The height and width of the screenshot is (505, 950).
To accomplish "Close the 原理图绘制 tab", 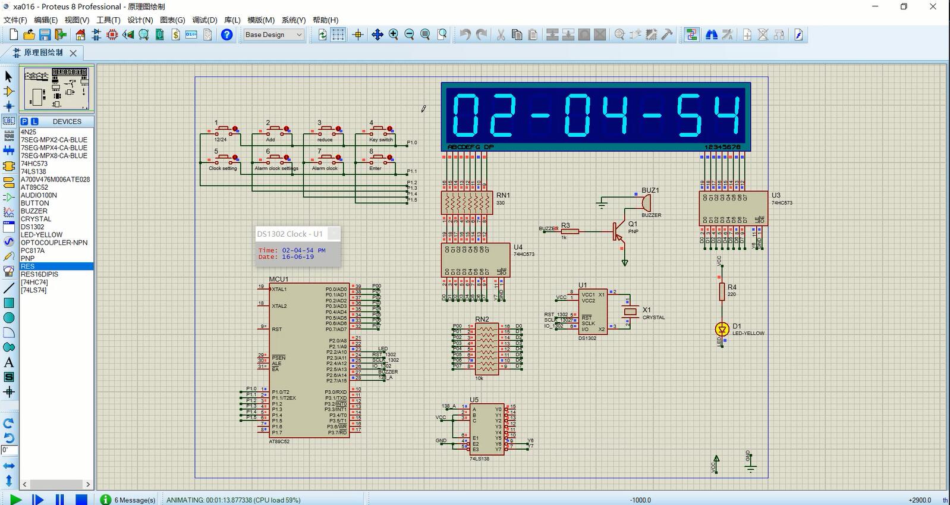I will coord(73,53).
